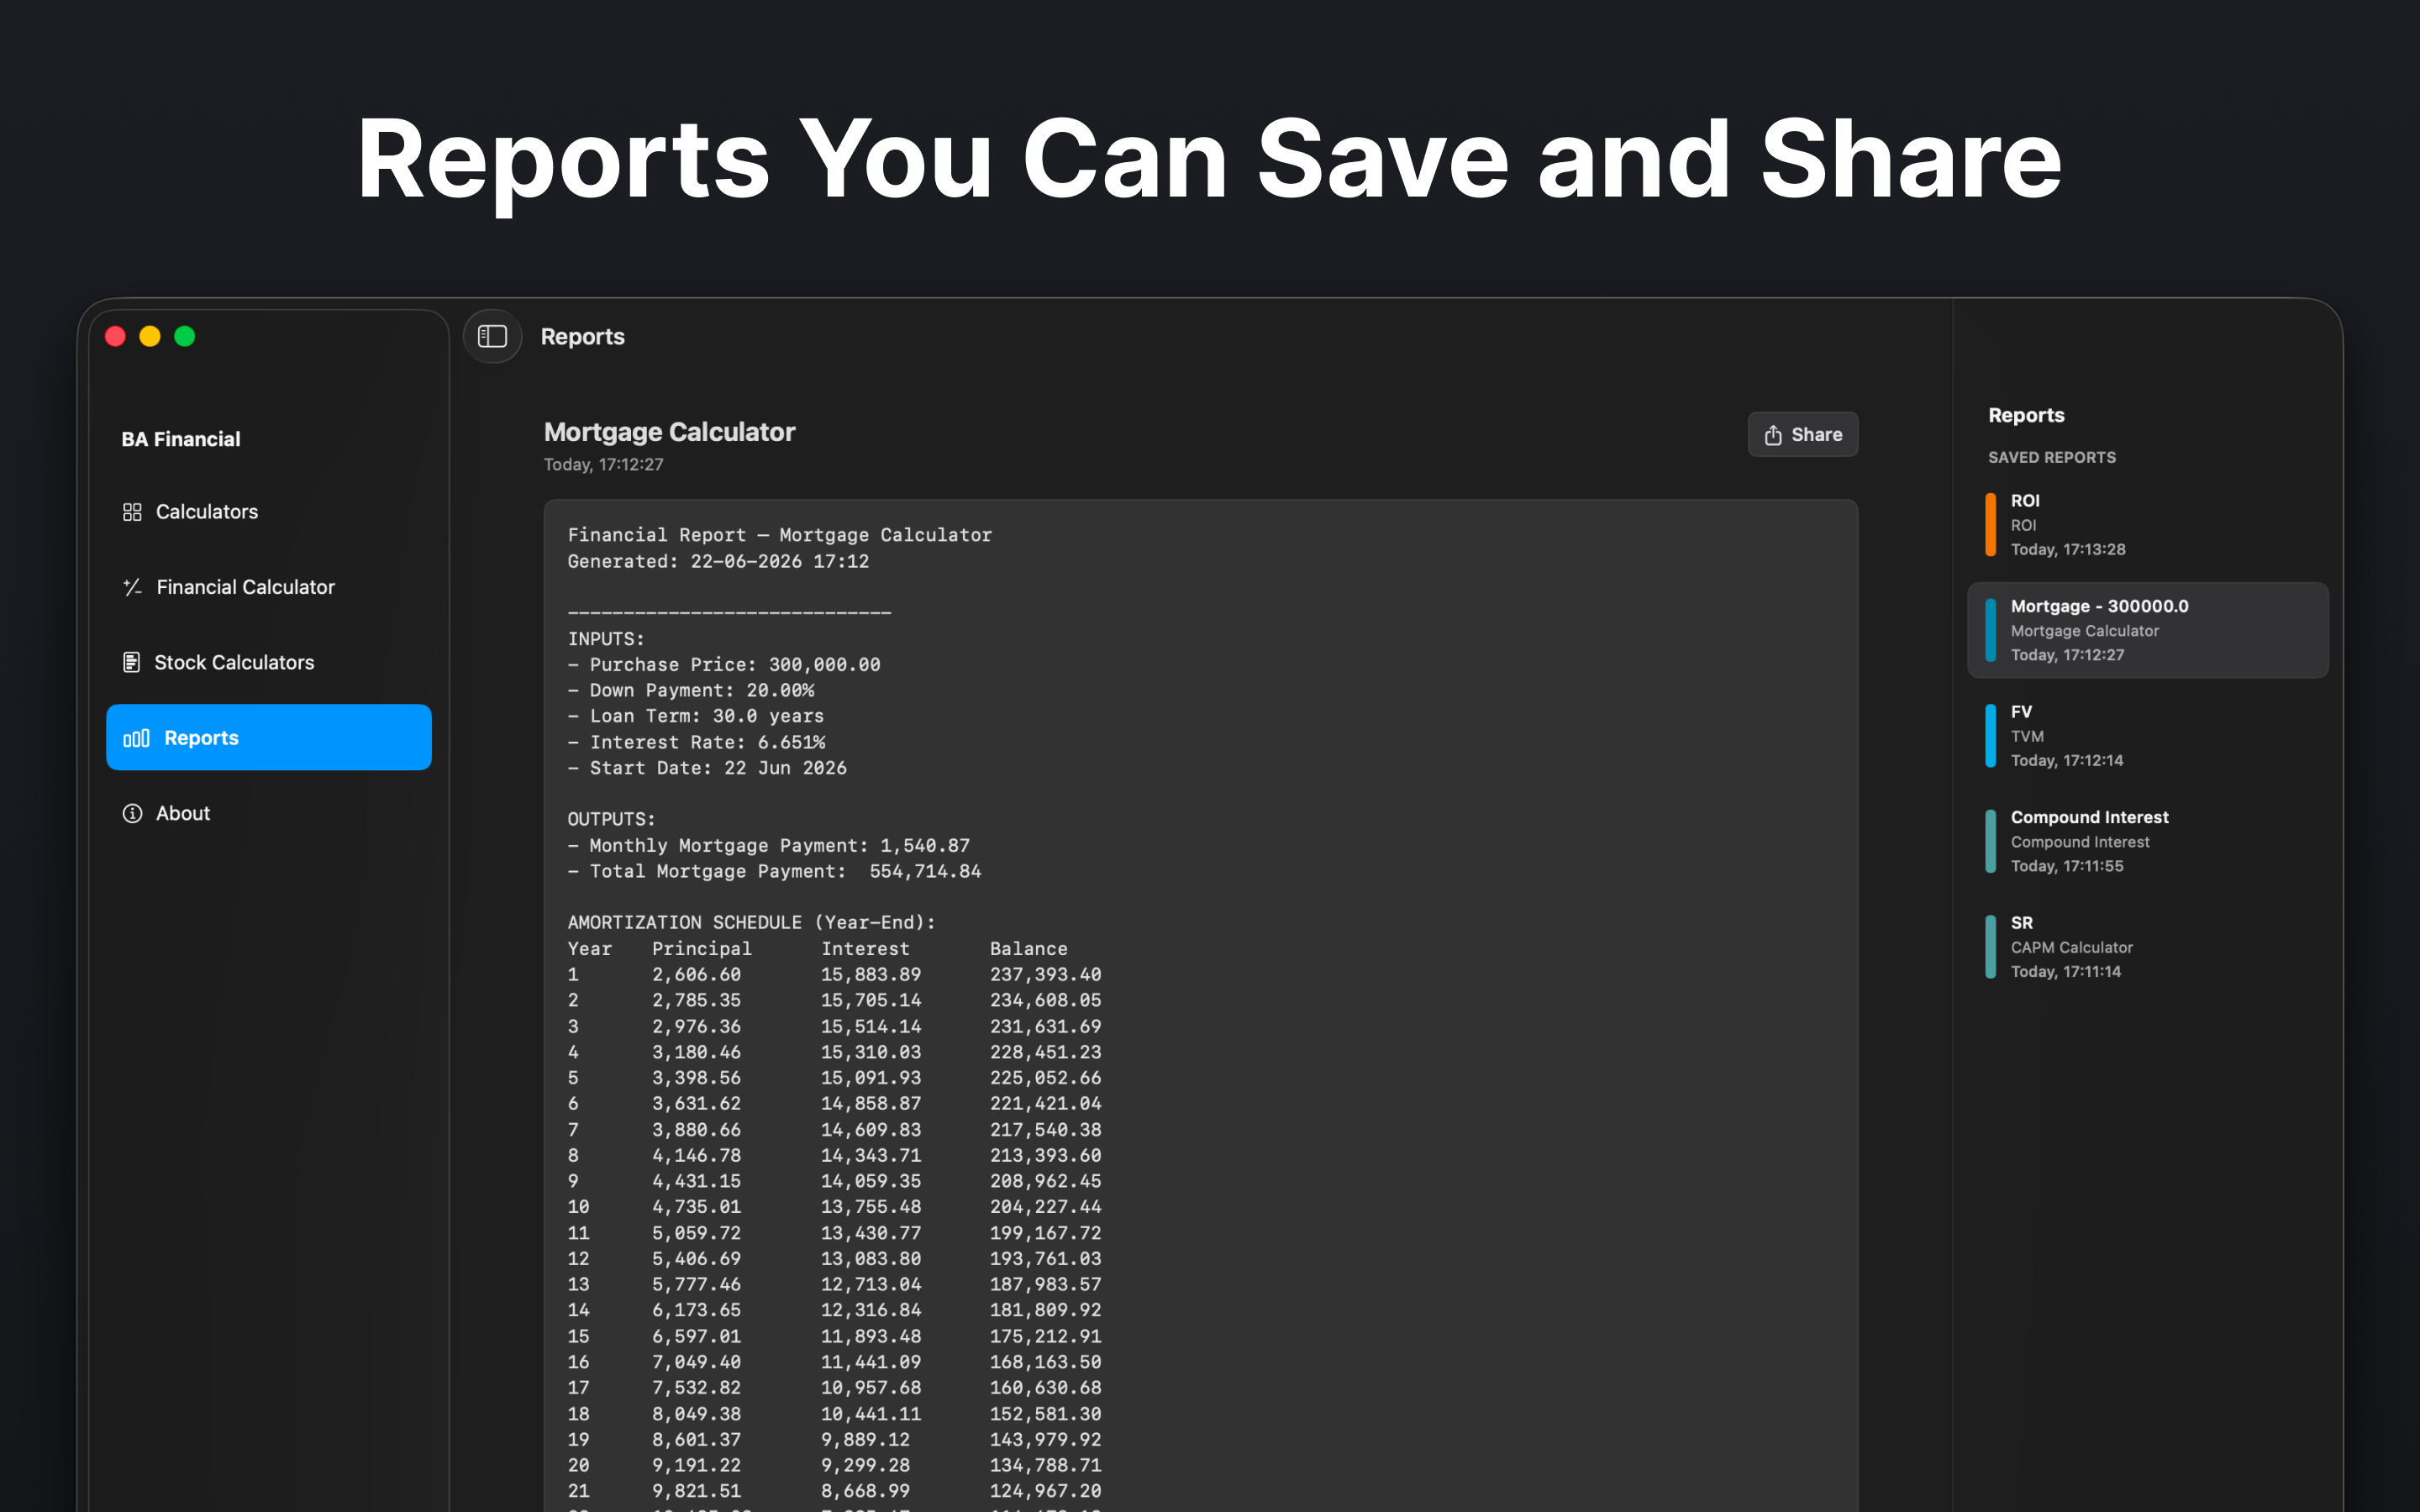Click the year 5 principal 3,398.56
2420x1512 pixels.
click(696, 1077)
